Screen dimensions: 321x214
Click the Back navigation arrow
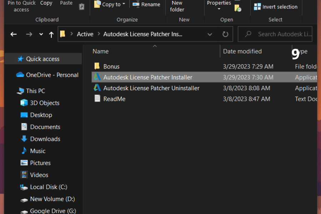point(14,34)
